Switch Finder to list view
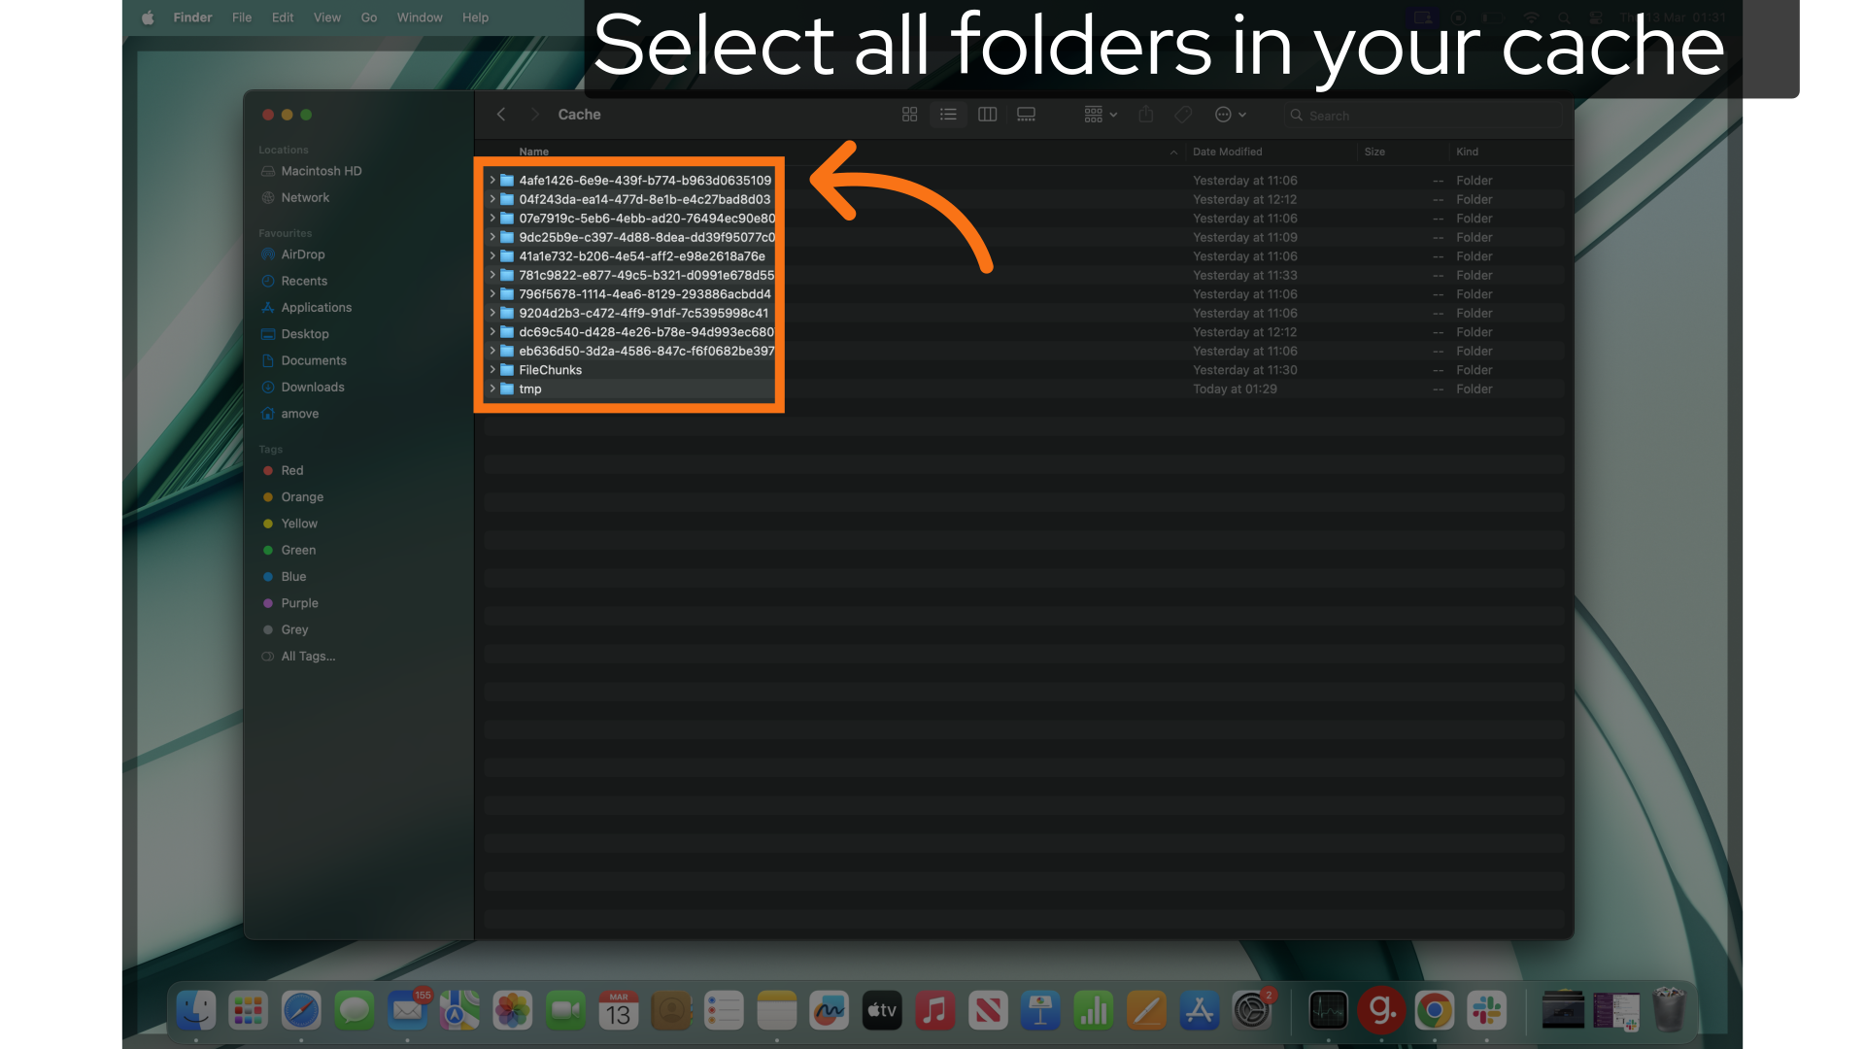 948,115
